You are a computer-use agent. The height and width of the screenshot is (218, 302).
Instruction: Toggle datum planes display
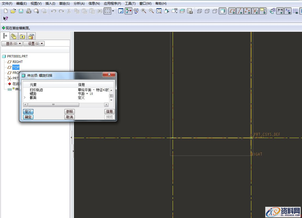coord(232,11)
